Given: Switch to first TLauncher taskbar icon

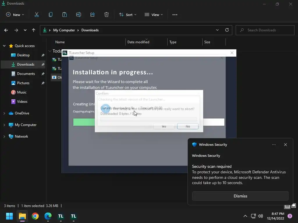Looking at the screenshot, I should tap(61, 216).
